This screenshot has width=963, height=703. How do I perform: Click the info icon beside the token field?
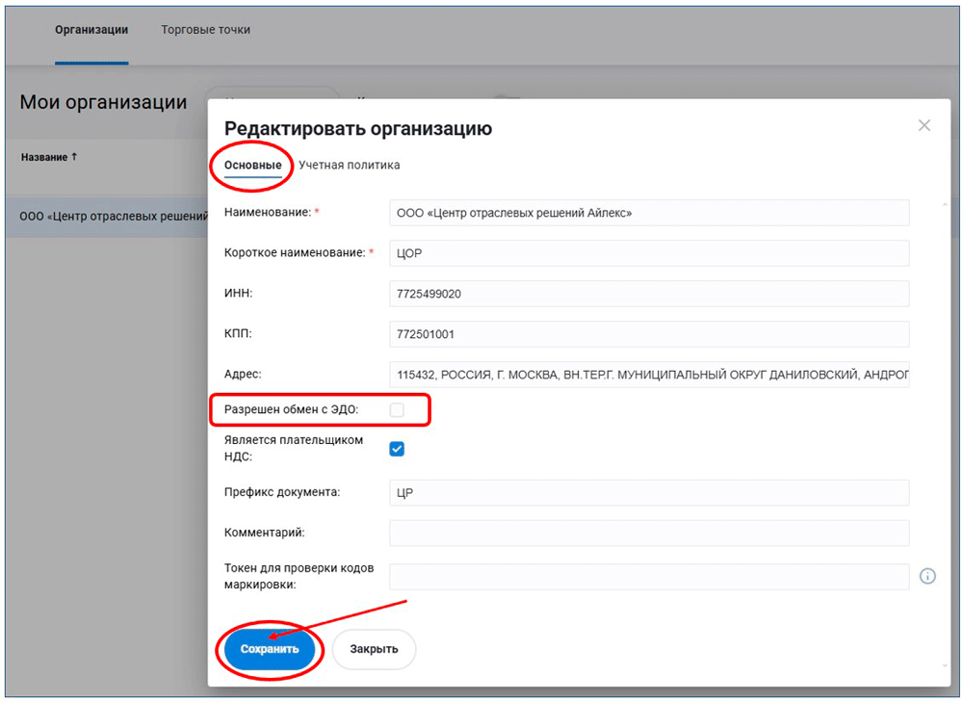coord(927,576)
